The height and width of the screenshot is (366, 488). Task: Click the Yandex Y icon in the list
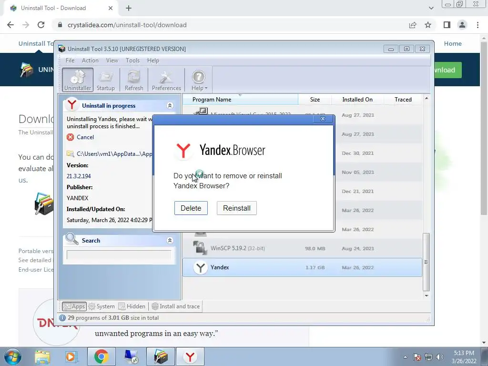201,267
